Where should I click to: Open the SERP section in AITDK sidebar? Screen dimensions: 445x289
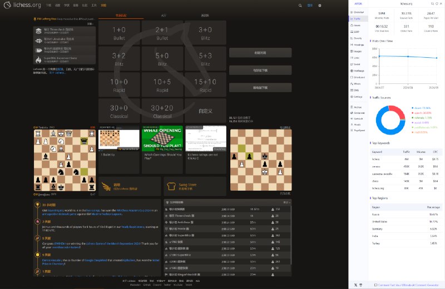pyautogui.click(x=358, y=32)
